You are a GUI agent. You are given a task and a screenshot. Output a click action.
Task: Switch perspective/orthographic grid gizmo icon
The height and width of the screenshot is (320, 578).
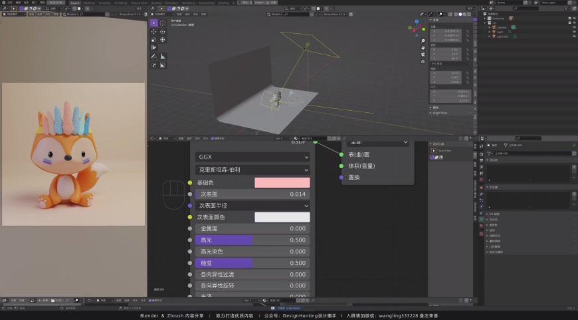(423, 62)
